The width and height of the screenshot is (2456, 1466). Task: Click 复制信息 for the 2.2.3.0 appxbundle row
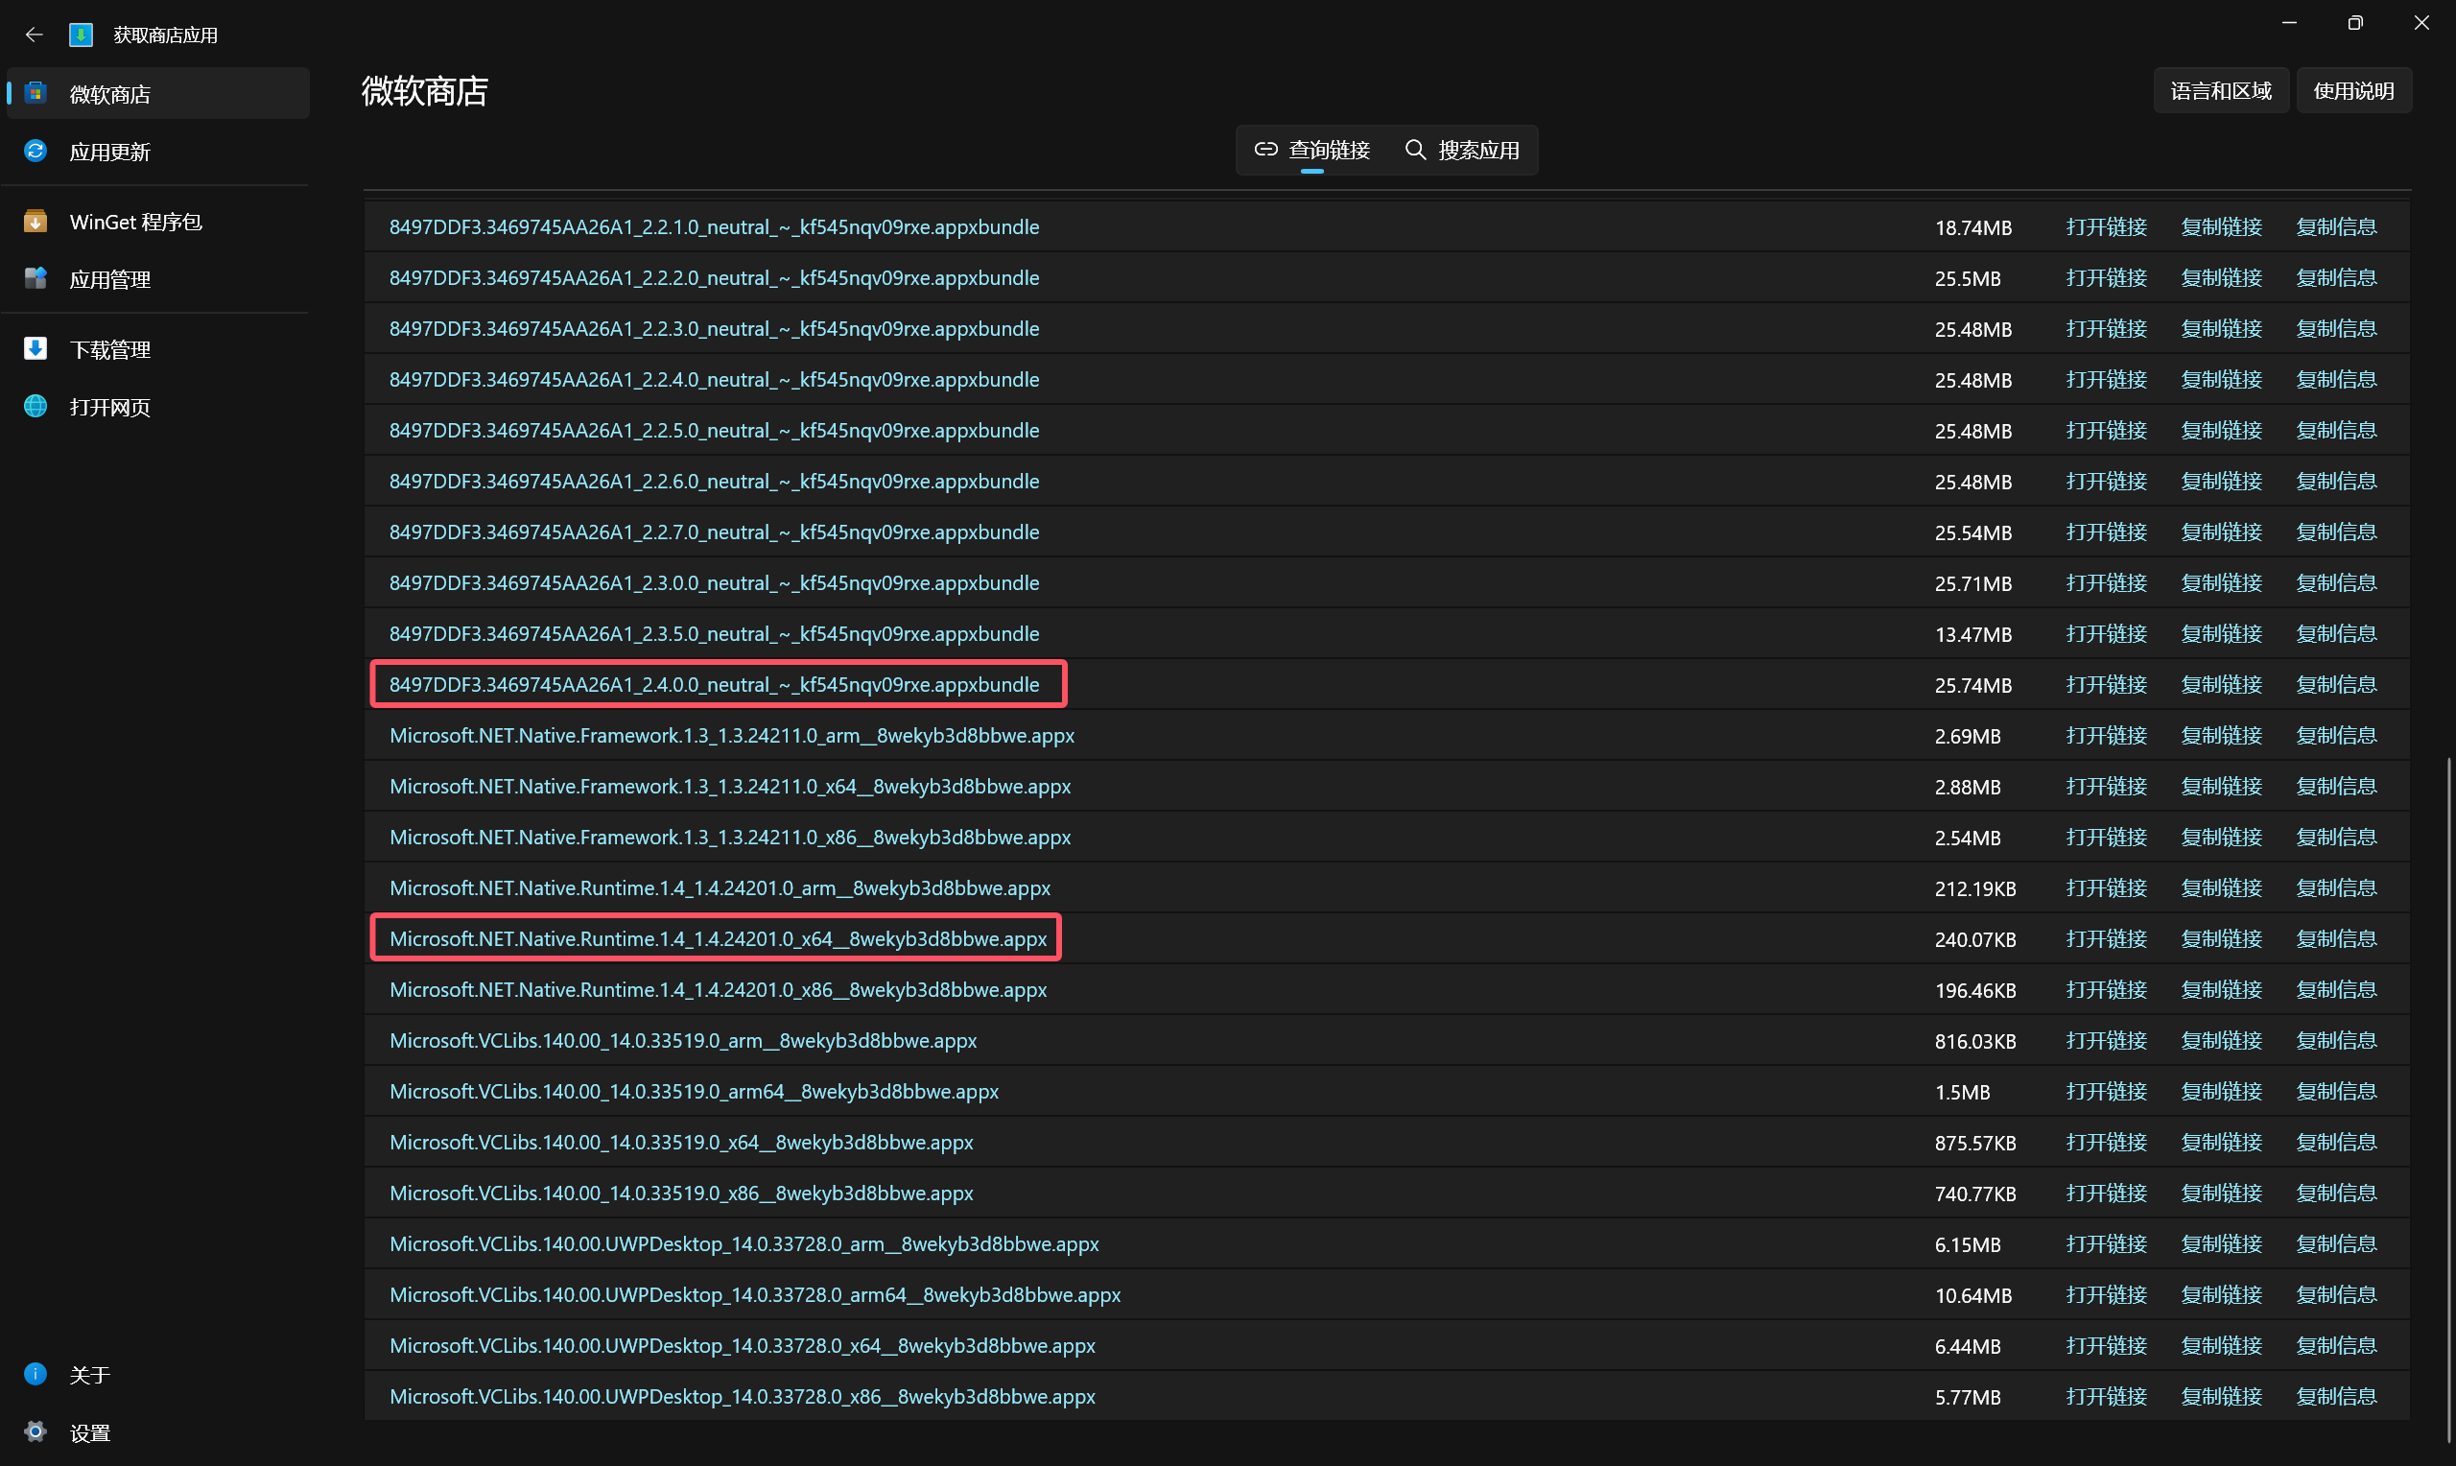point(2335,329)
